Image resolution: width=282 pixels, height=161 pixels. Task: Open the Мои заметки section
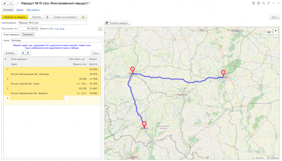coord(33,10)
